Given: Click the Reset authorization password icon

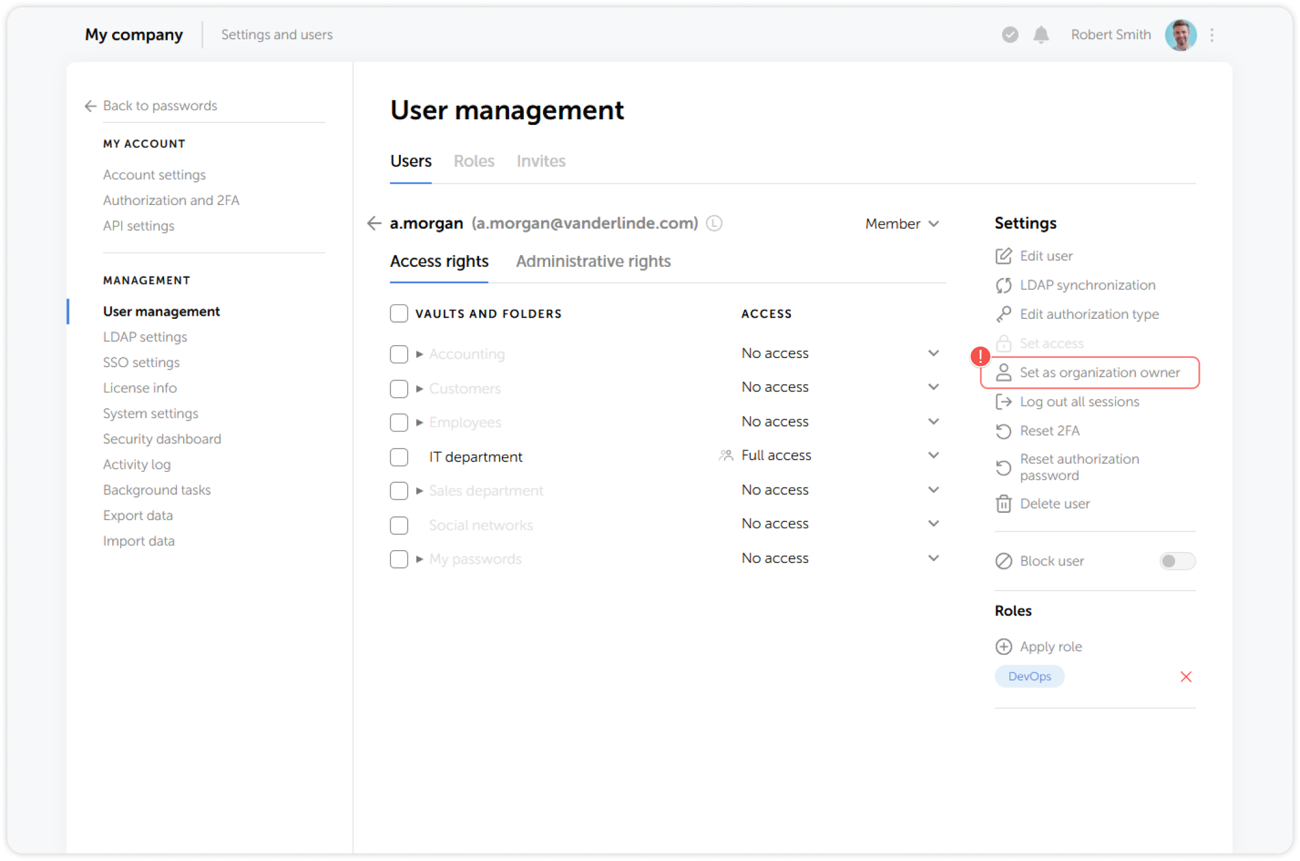Looking at the screenshot, I should click(x=1004, y=467).
